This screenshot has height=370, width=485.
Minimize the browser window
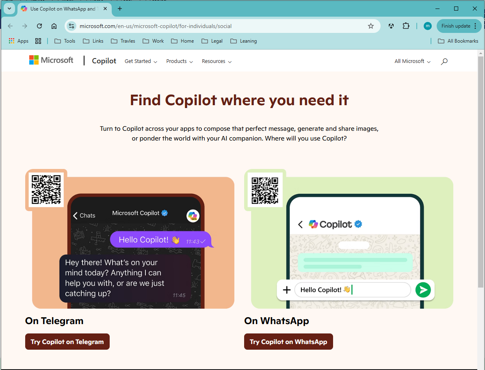[437, 9]
